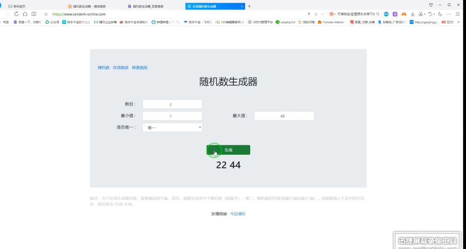This screenshot has height=249, width=466.
Task: Open the 135编辑器 bookmark
Action: [230, 22]
